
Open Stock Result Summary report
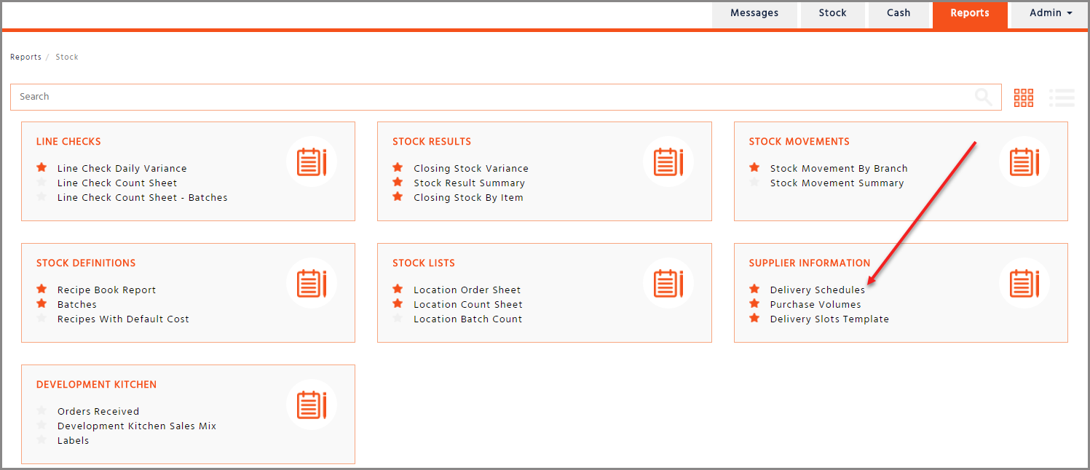[469, 183]
